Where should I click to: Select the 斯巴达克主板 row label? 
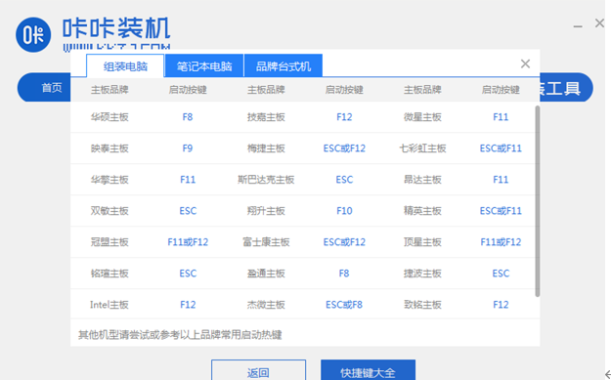(266, 180)
